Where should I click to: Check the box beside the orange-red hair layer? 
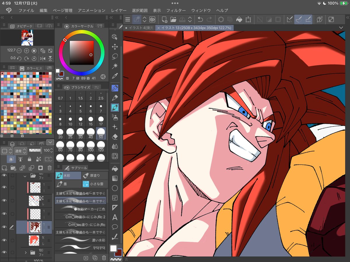(x=12, y=240)
